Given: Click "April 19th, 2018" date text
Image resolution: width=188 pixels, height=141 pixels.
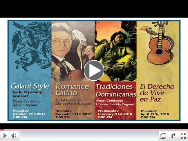Looking at the screenshot, I should tap(155, 114).
